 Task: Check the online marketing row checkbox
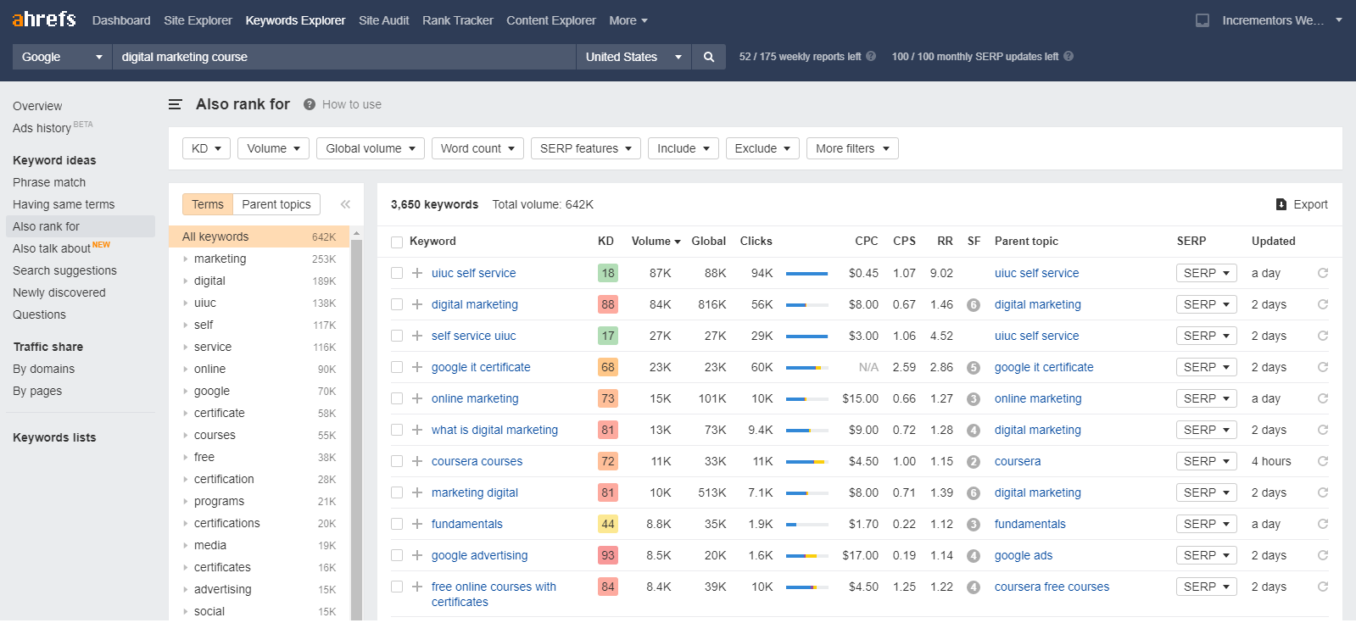coord(397,398)
